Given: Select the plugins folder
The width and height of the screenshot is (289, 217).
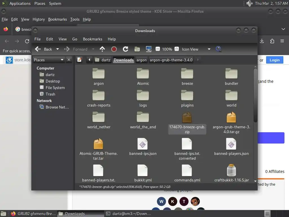Looking at the screenshot, I should coord(187,99).
